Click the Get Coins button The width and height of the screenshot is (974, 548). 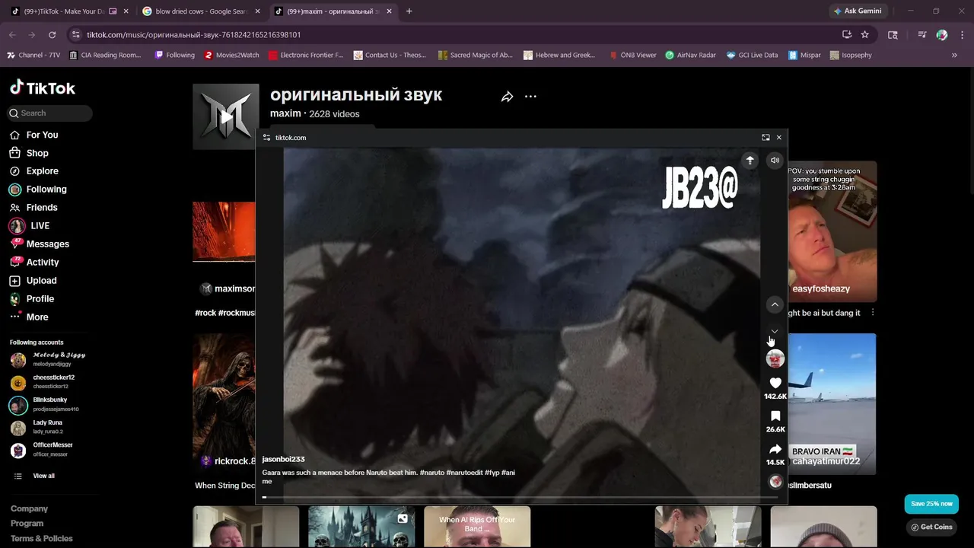point(931,527)
